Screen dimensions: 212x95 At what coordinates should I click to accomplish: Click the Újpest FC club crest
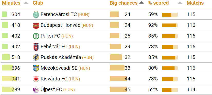tap(36, 90)
